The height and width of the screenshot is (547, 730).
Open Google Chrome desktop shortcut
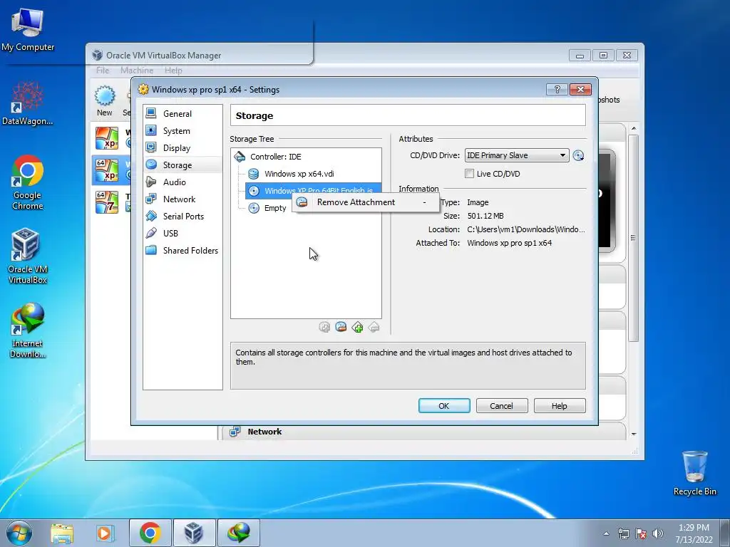28,182
